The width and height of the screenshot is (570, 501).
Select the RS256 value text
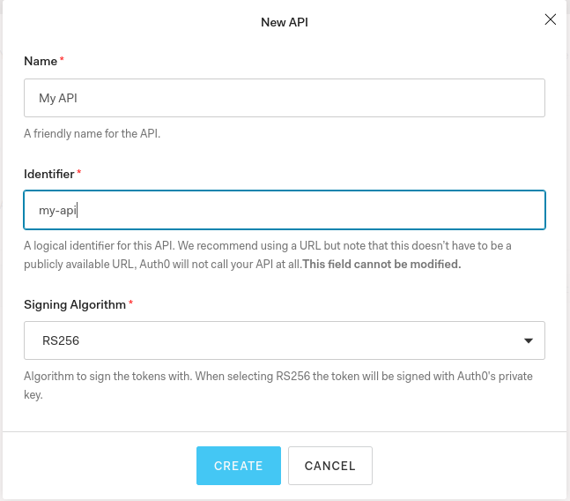(x=61, y=340)
